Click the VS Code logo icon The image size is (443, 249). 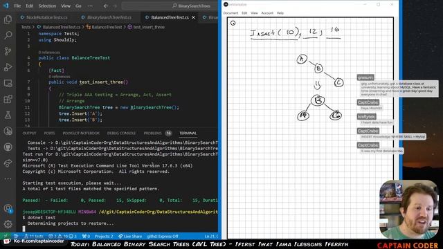(6, 6)
